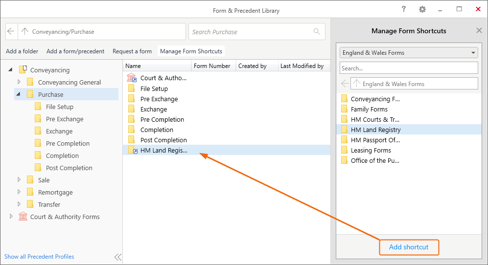The width and height of the screenshot is (488, 265).
Task: Click the Court & Authority Forms building icon
Action: click(x=23, y=217)
